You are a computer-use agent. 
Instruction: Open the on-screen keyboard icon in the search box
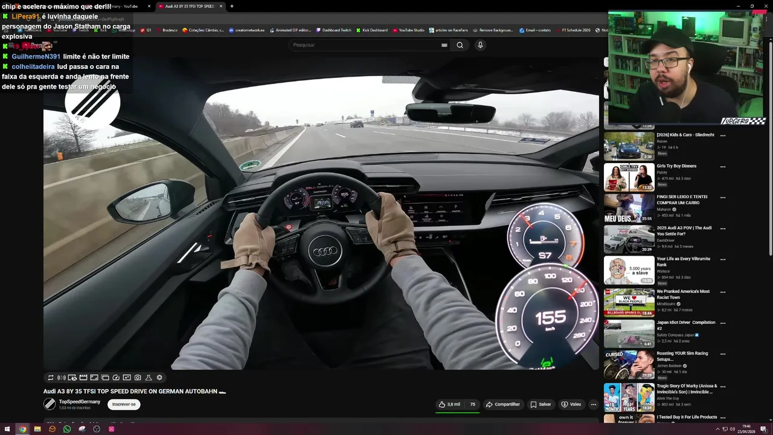(444, 45)
